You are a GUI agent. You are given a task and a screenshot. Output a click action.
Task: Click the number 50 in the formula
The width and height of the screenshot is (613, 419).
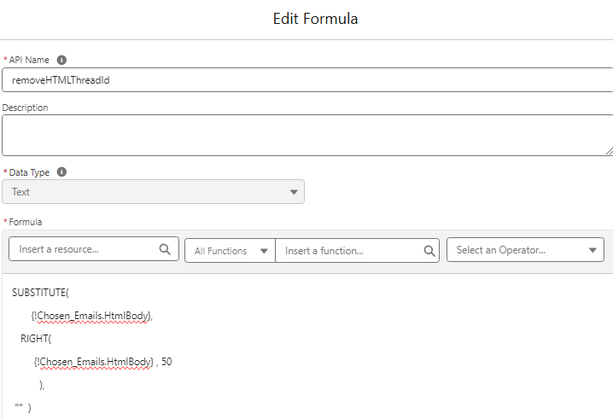click(x=166, y=362)
